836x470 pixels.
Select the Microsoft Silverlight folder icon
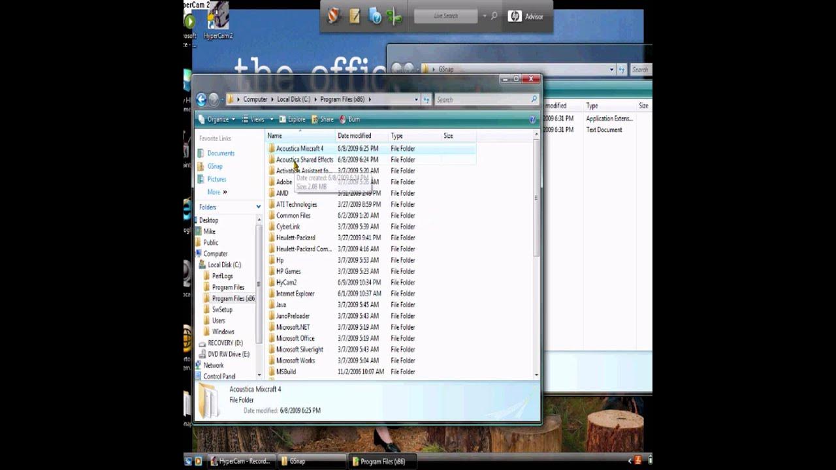[272, 349]
